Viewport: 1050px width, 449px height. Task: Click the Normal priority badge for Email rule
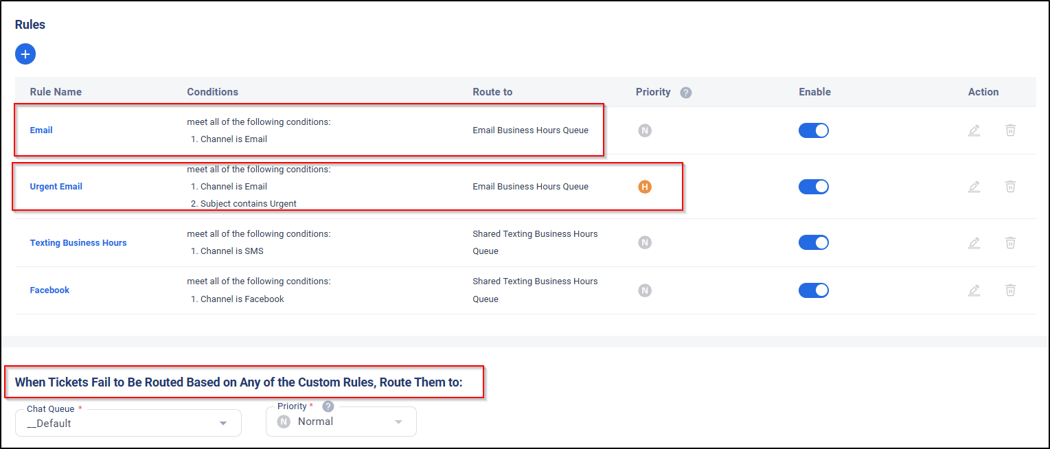click(x=645, y=130)
